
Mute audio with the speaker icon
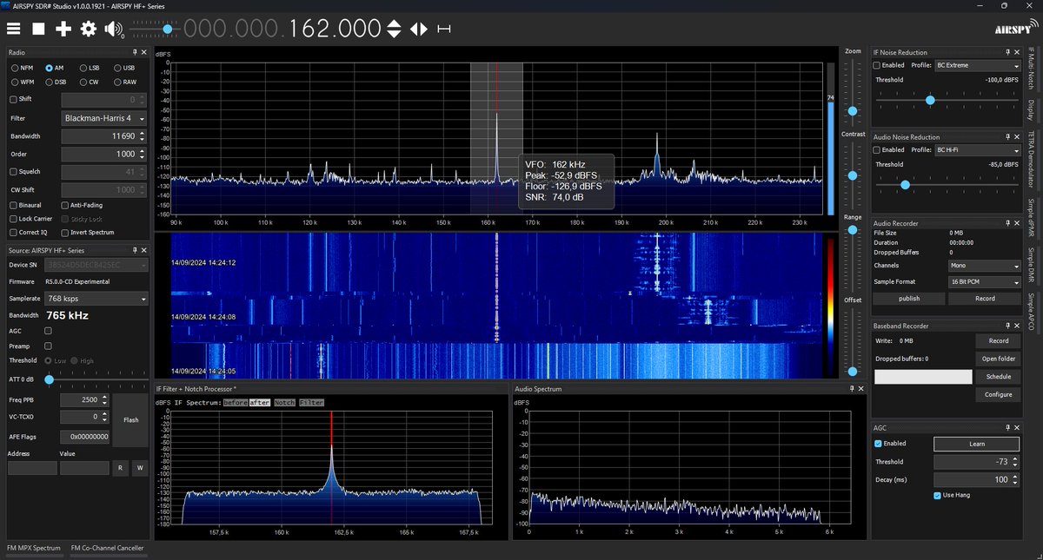[113, 29]
